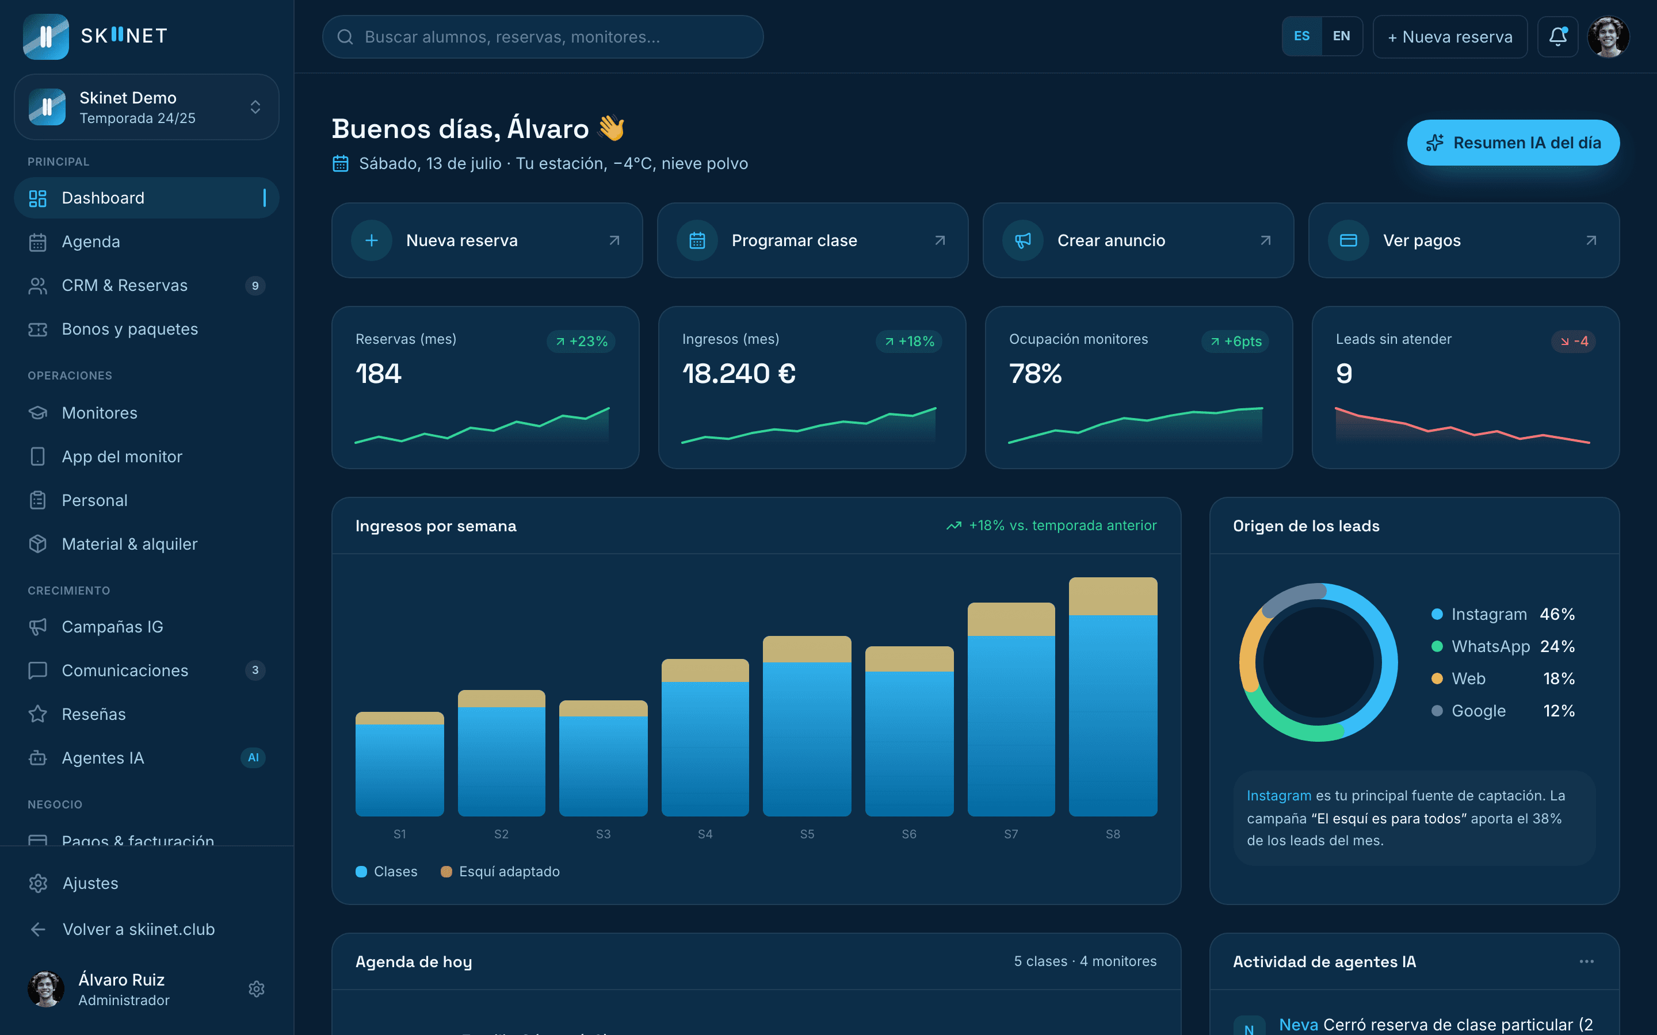The width and height of the screenshot is (1657, 1035).
Task: Navigate to Monitores page
Action: pyautogui.click(x=147, y=413)
